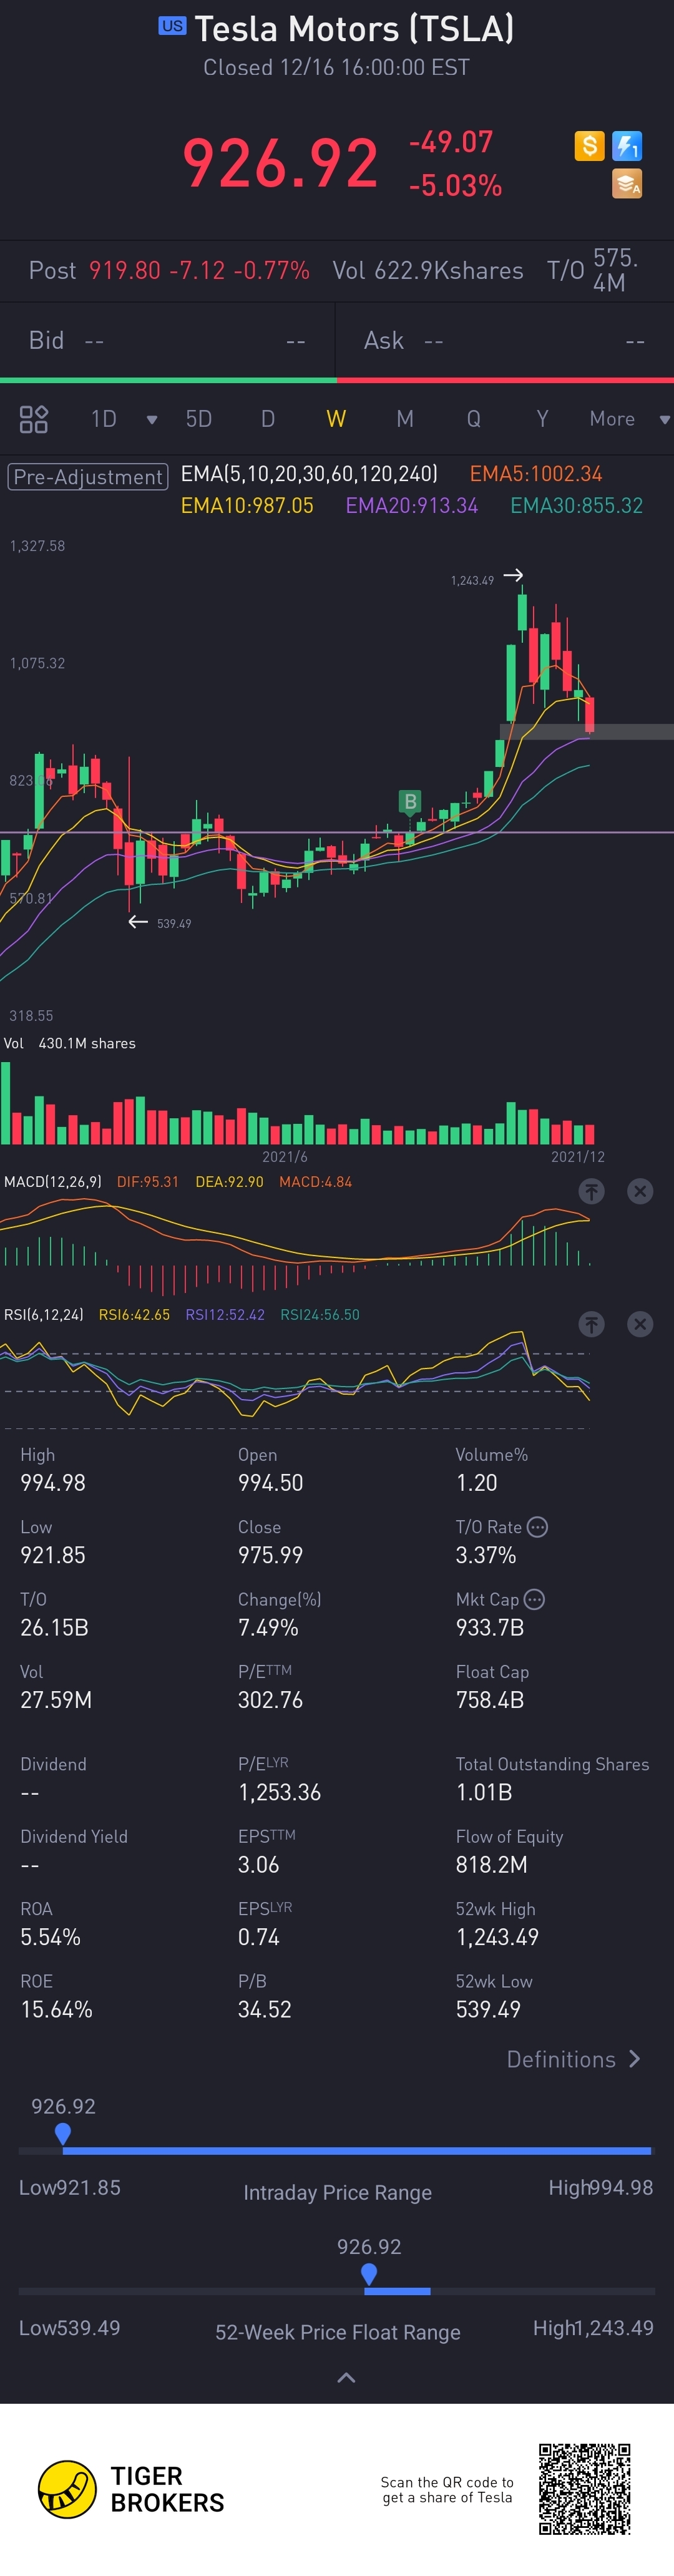The height and width of the screenshot is (2576, 674).
Task: Tap the Ask row
Action: tap(505, 341)
